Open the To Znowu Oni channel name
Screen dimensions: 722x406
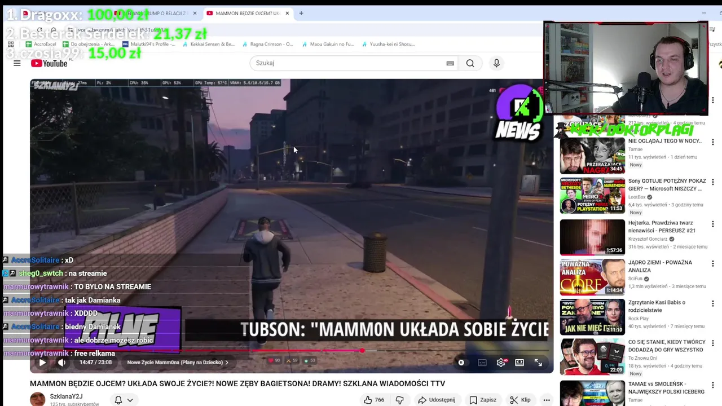[644, 358]
